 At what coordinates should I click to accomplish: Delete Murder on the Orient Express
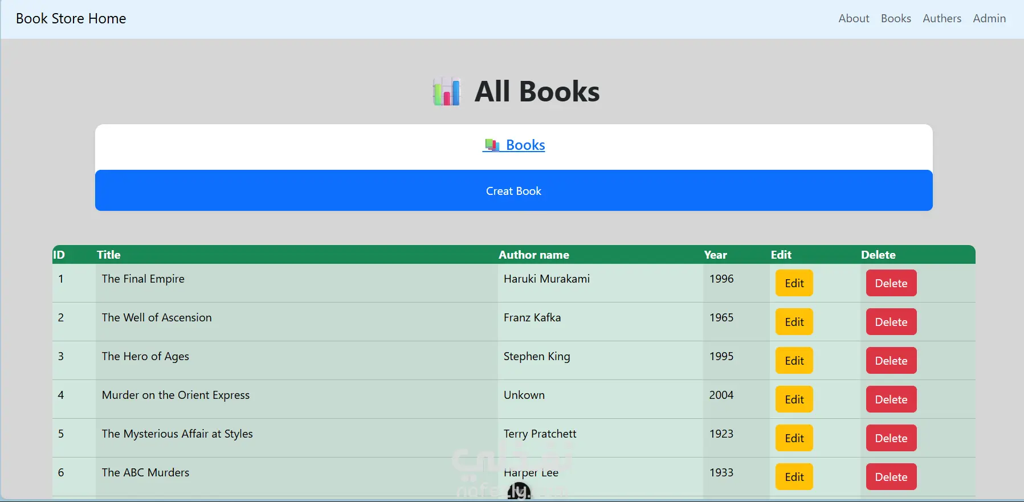(x=891, y=399)
